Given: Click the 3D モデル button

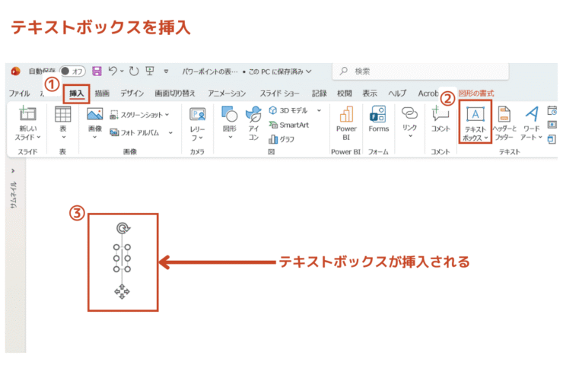Looking at the screenshot, I should click(288, 110).
